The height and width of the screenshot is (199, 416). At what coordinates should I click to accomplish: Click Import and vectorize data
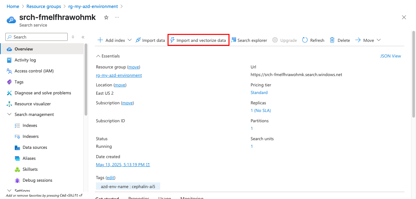pyautogui.click(x=198, y=40)
